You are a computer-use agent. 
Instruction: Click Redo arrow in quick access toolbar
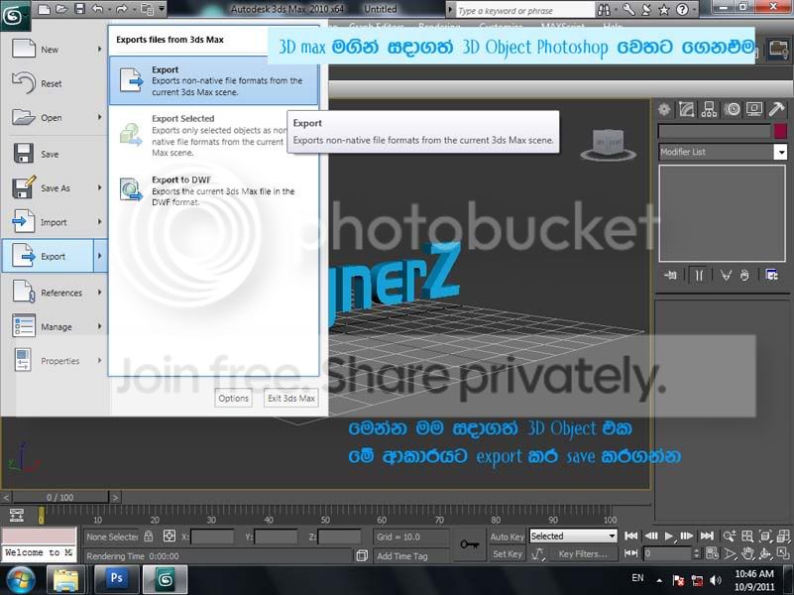tap(122, 9)
